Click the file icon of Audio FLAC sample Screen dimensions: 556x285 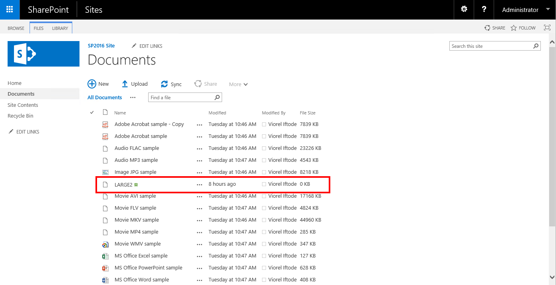pyautogui.click(x=105, y=148)
